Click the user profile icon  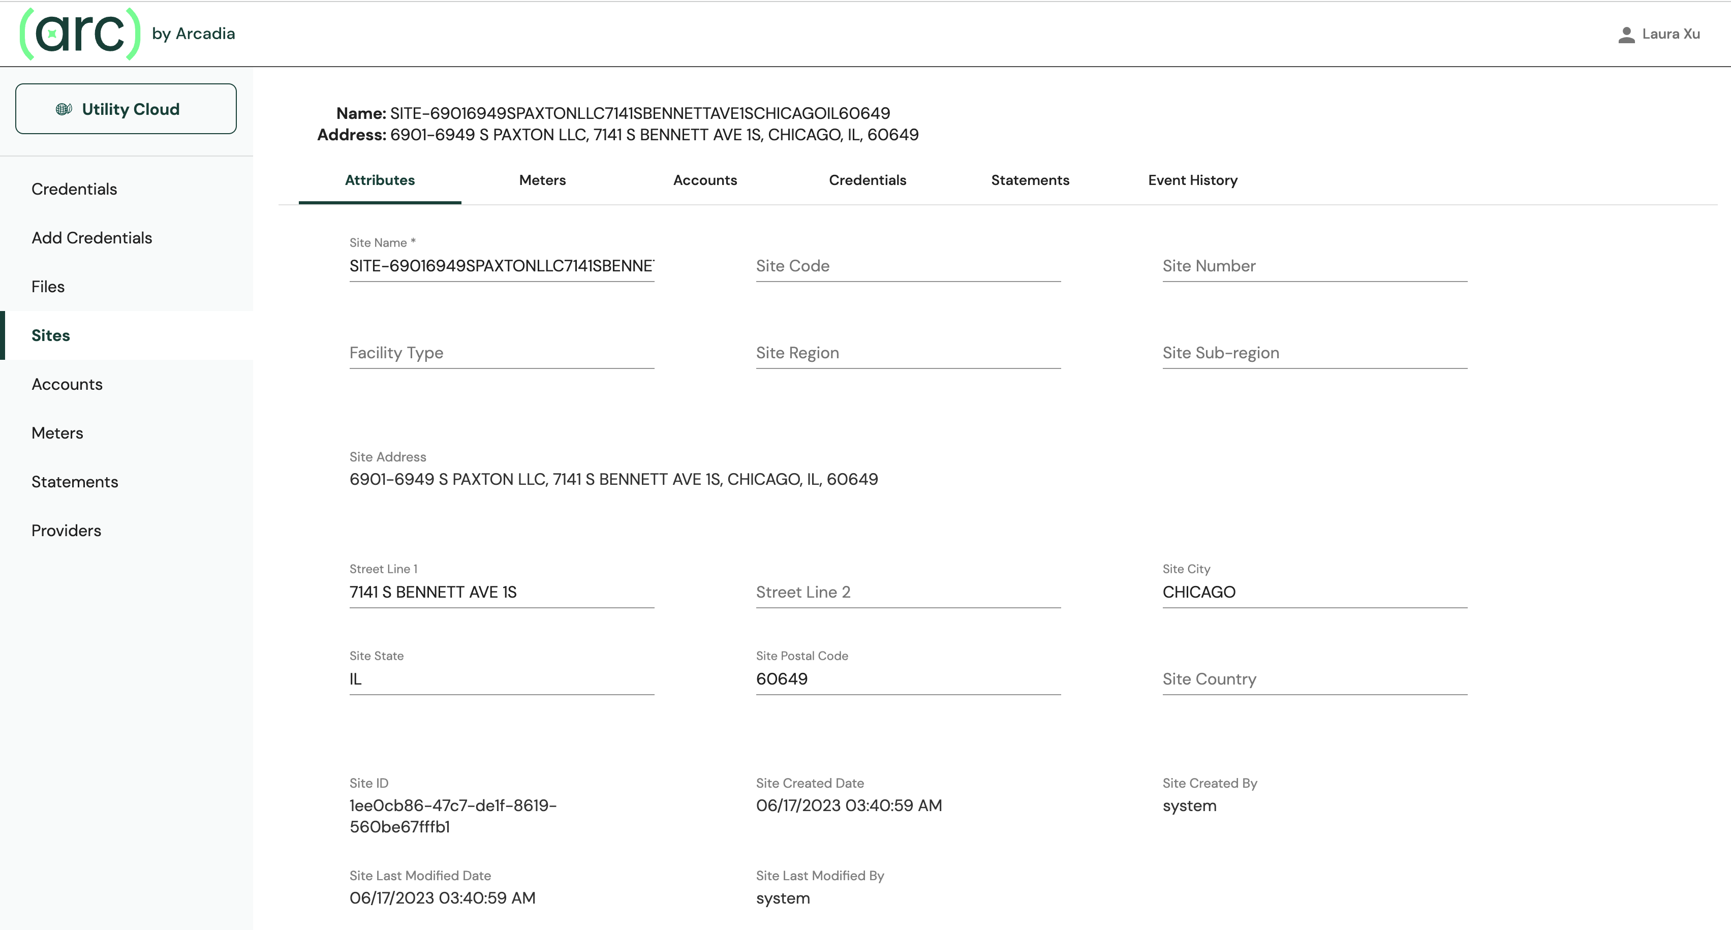click(1626, 34)
